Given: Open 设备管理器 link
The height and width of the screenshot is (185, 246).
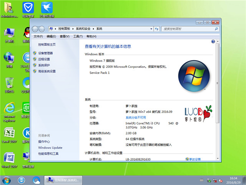Looking at the screenshot, I should pyautogui.click(x=45, y=53).
